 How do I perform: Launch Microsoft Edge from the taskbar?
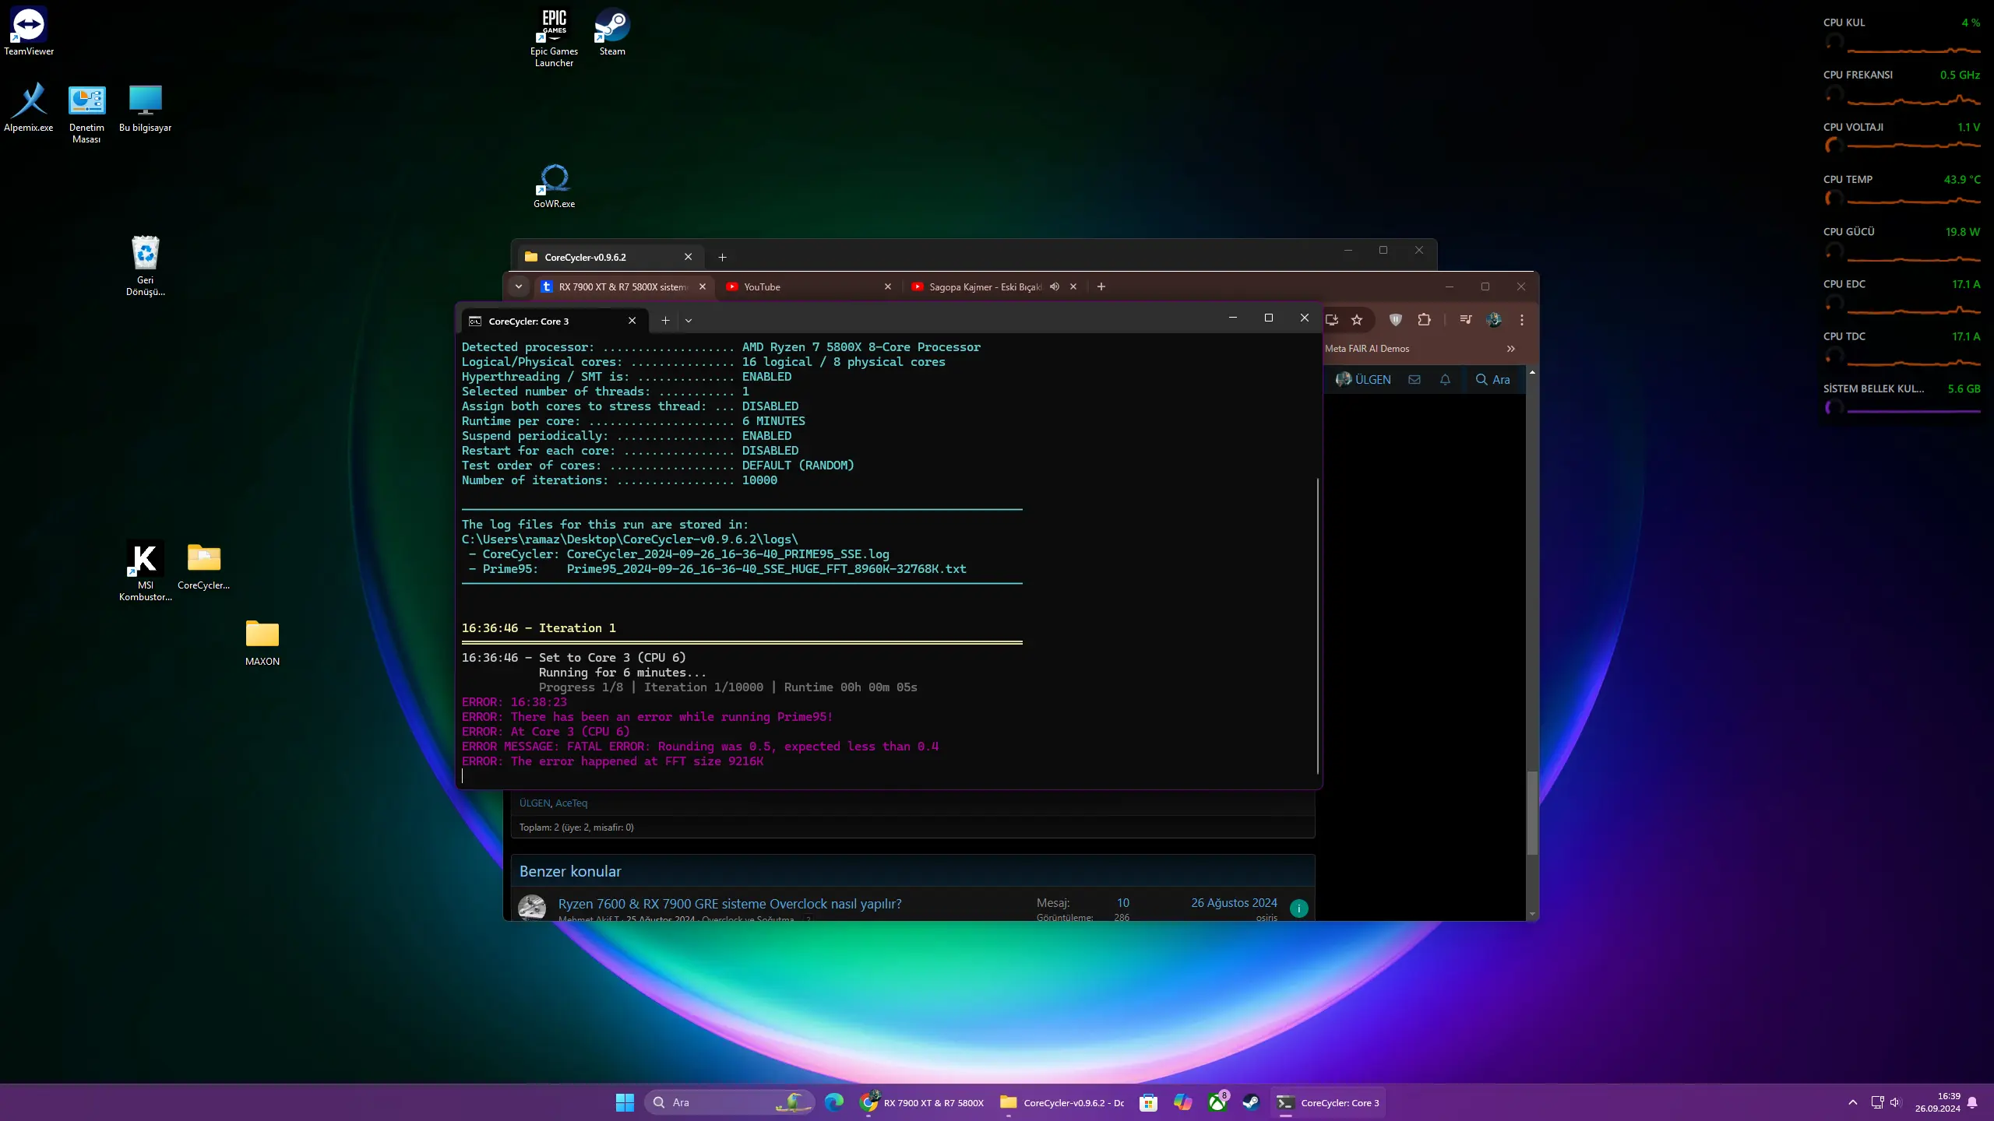[x=833, y=1102]
